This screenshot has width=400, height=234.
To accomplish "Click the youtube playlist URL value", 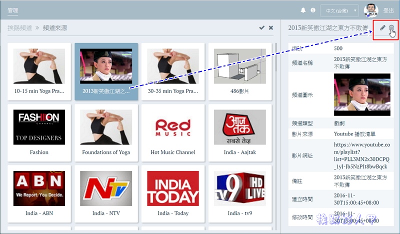I will (x=361, y=155).
